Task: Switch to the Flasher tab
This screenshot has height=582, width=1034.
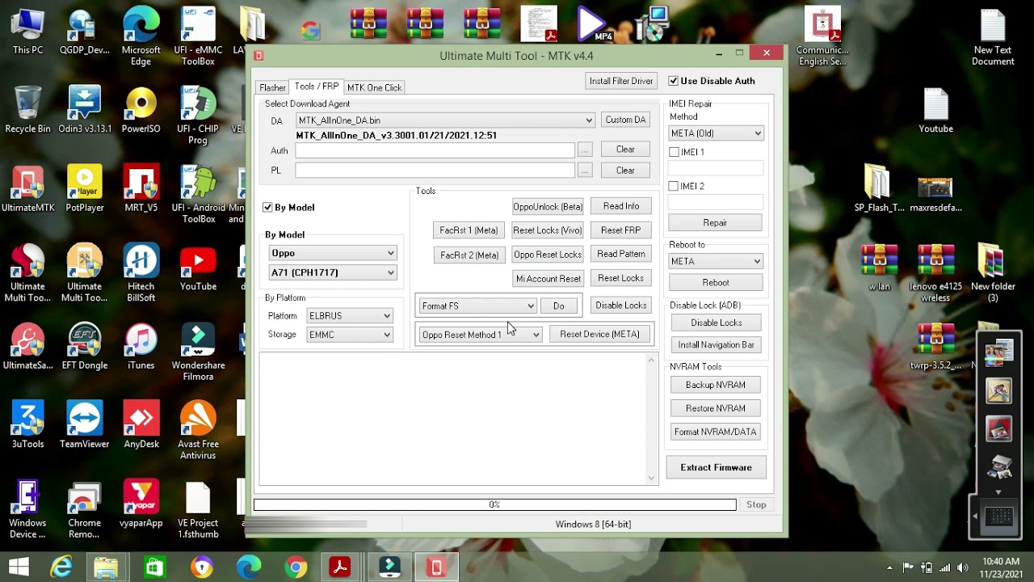Action: tap(272, 87)
